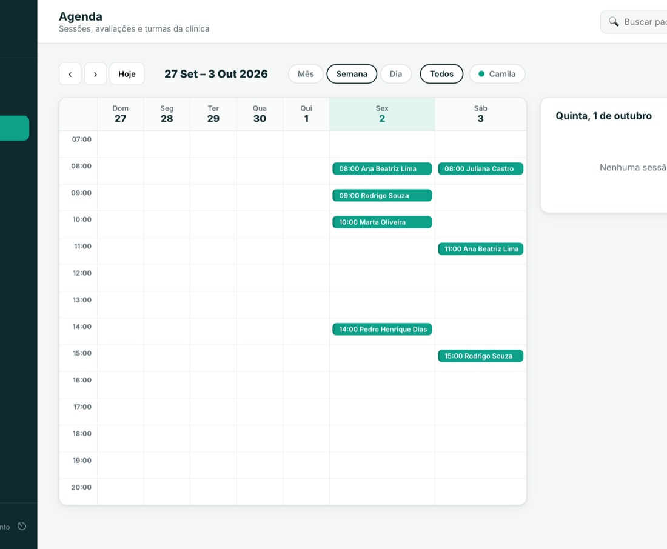The height and width of the screenshot is (549, 667).
Task: Select Ter 29 column header
Action: [213, 114]
